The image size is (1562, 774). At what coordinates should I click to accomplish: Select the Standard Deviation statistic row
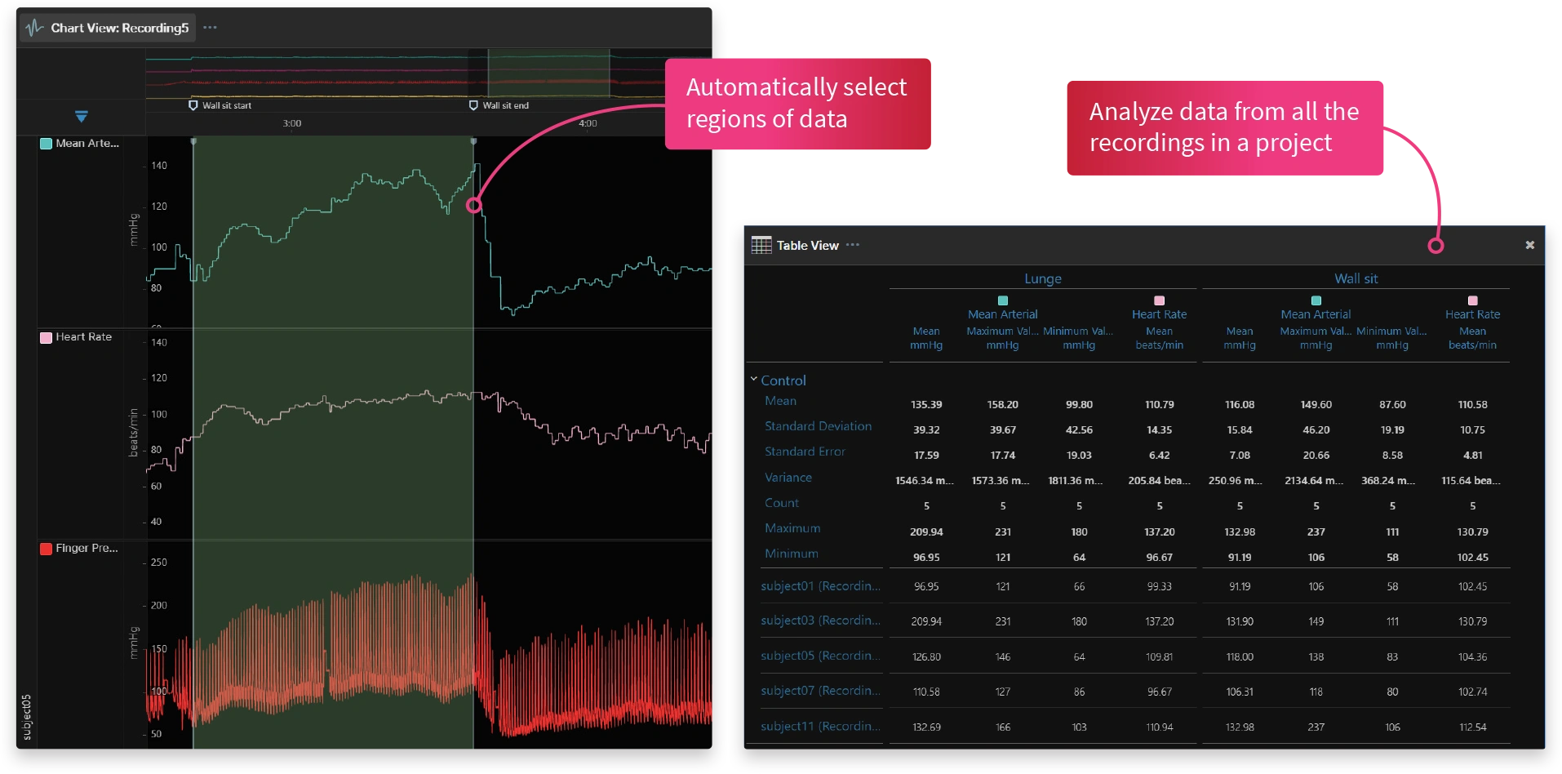(818, 426)
